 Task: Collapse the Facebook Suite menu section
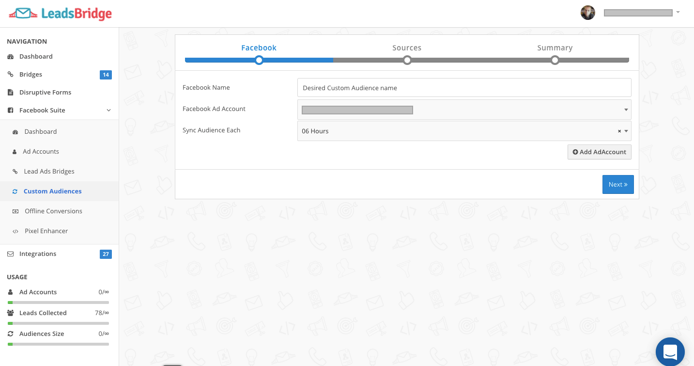coord(108,111)
